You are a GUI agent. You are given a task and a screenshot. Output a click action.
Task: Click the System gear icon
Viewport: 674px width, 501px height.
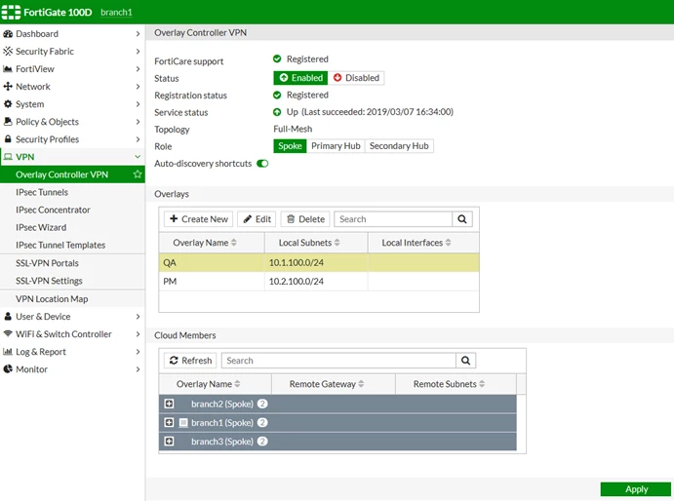8,104
